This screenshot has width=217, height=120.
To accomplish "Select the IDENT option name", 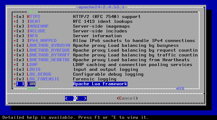I will (34, 22).
